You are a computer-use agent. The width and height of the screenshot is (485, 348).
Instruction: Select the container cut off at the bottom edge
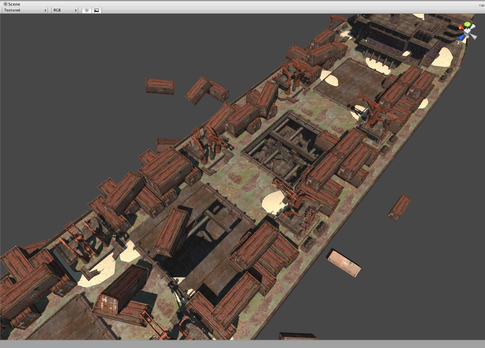(x=298, y=336)
